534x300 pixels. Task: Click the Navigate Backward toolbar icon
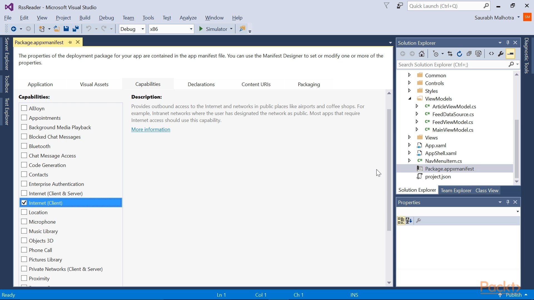(x=13, y=29)
